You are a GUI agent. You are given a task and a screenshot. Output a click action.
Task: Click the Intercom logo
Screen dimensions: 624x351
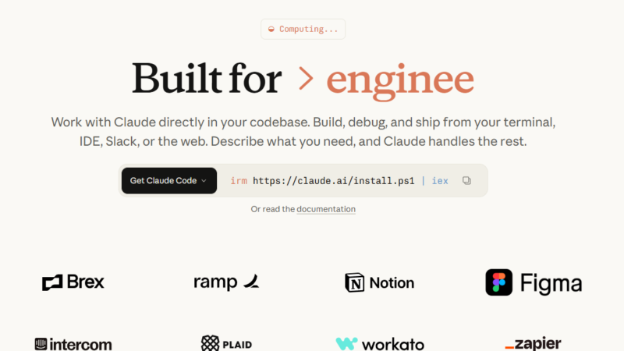pos(73,344)
